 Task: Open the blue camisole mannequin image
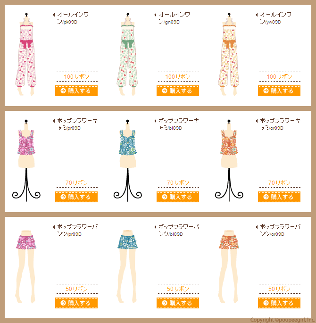(127, 160)
